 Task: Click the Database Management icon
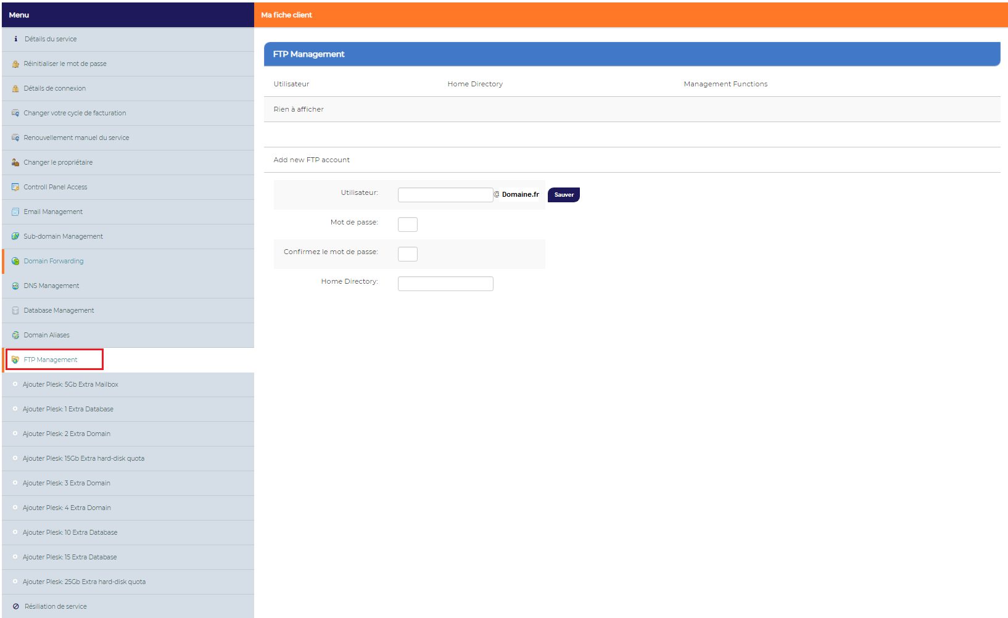[x=15, y=310]
